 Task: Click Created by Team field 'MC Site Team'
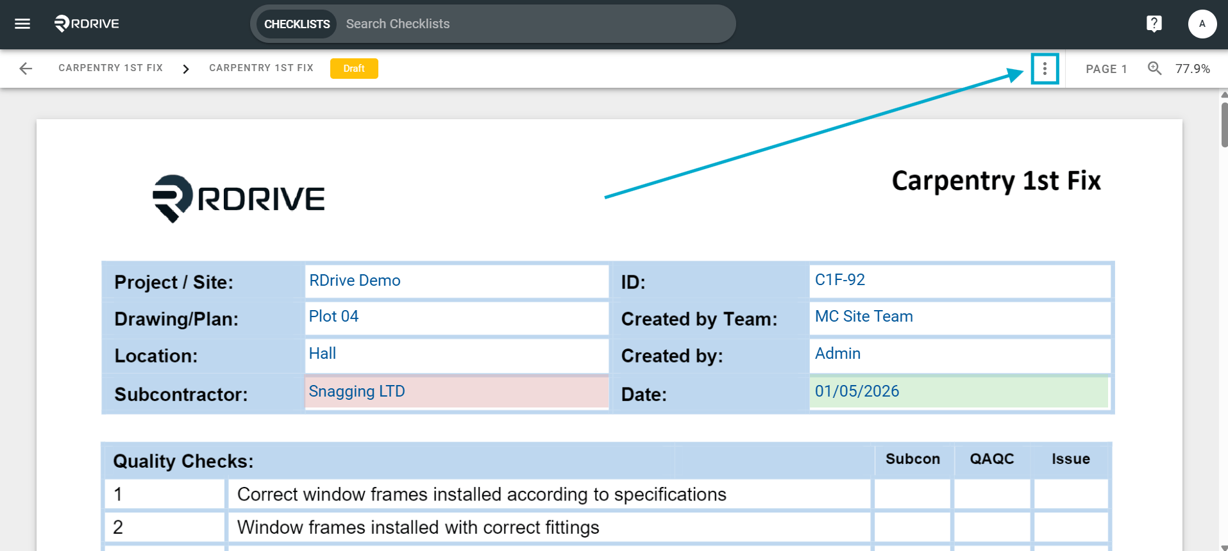960,318
